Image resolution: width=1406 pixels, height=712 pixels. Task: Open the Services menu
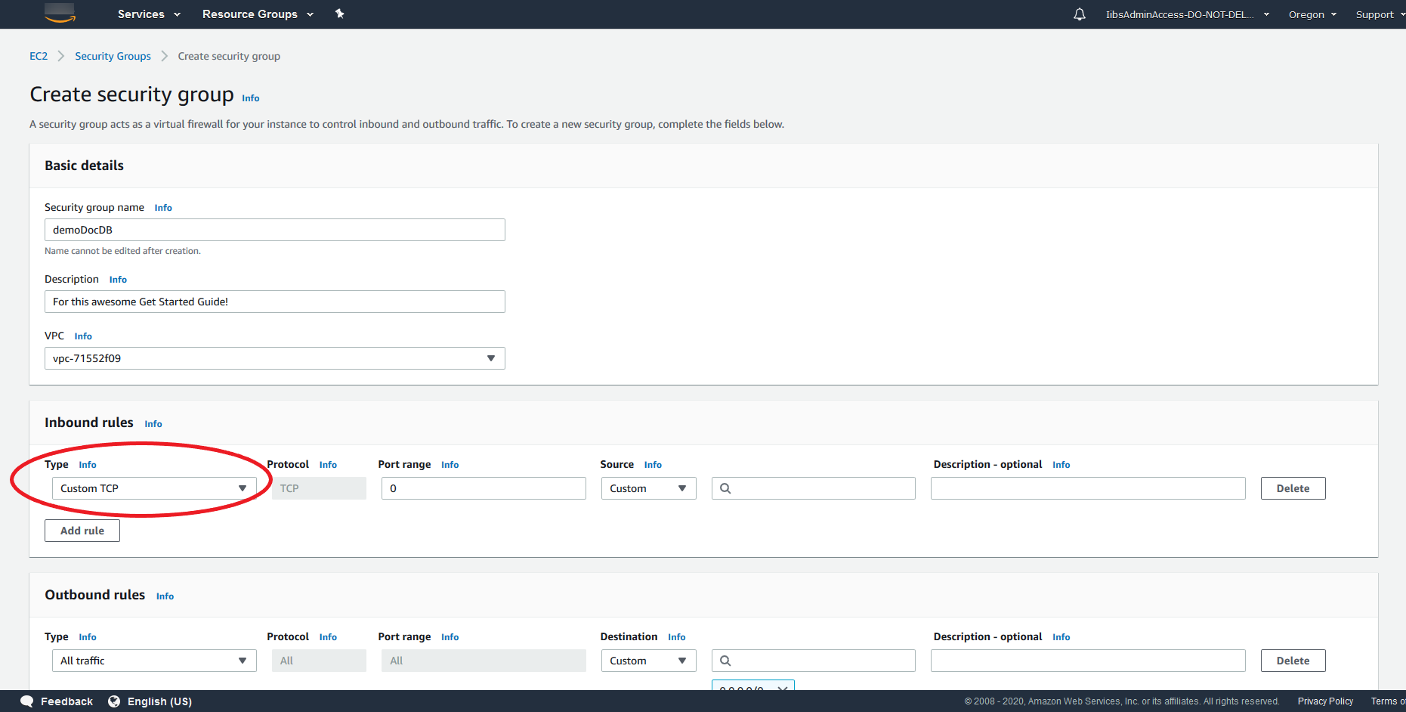(x=148, y=14)
